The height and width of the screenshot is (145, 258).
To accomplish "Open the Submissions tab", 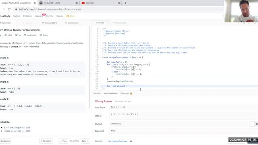I will click(72, 23).
